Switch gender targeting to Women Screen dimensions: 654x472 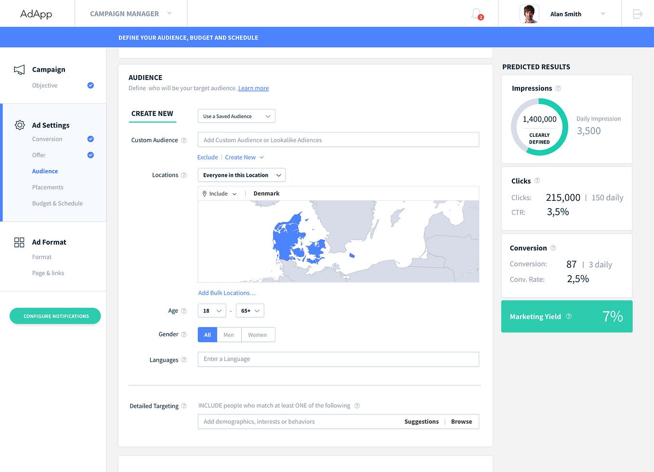point(258,334)
